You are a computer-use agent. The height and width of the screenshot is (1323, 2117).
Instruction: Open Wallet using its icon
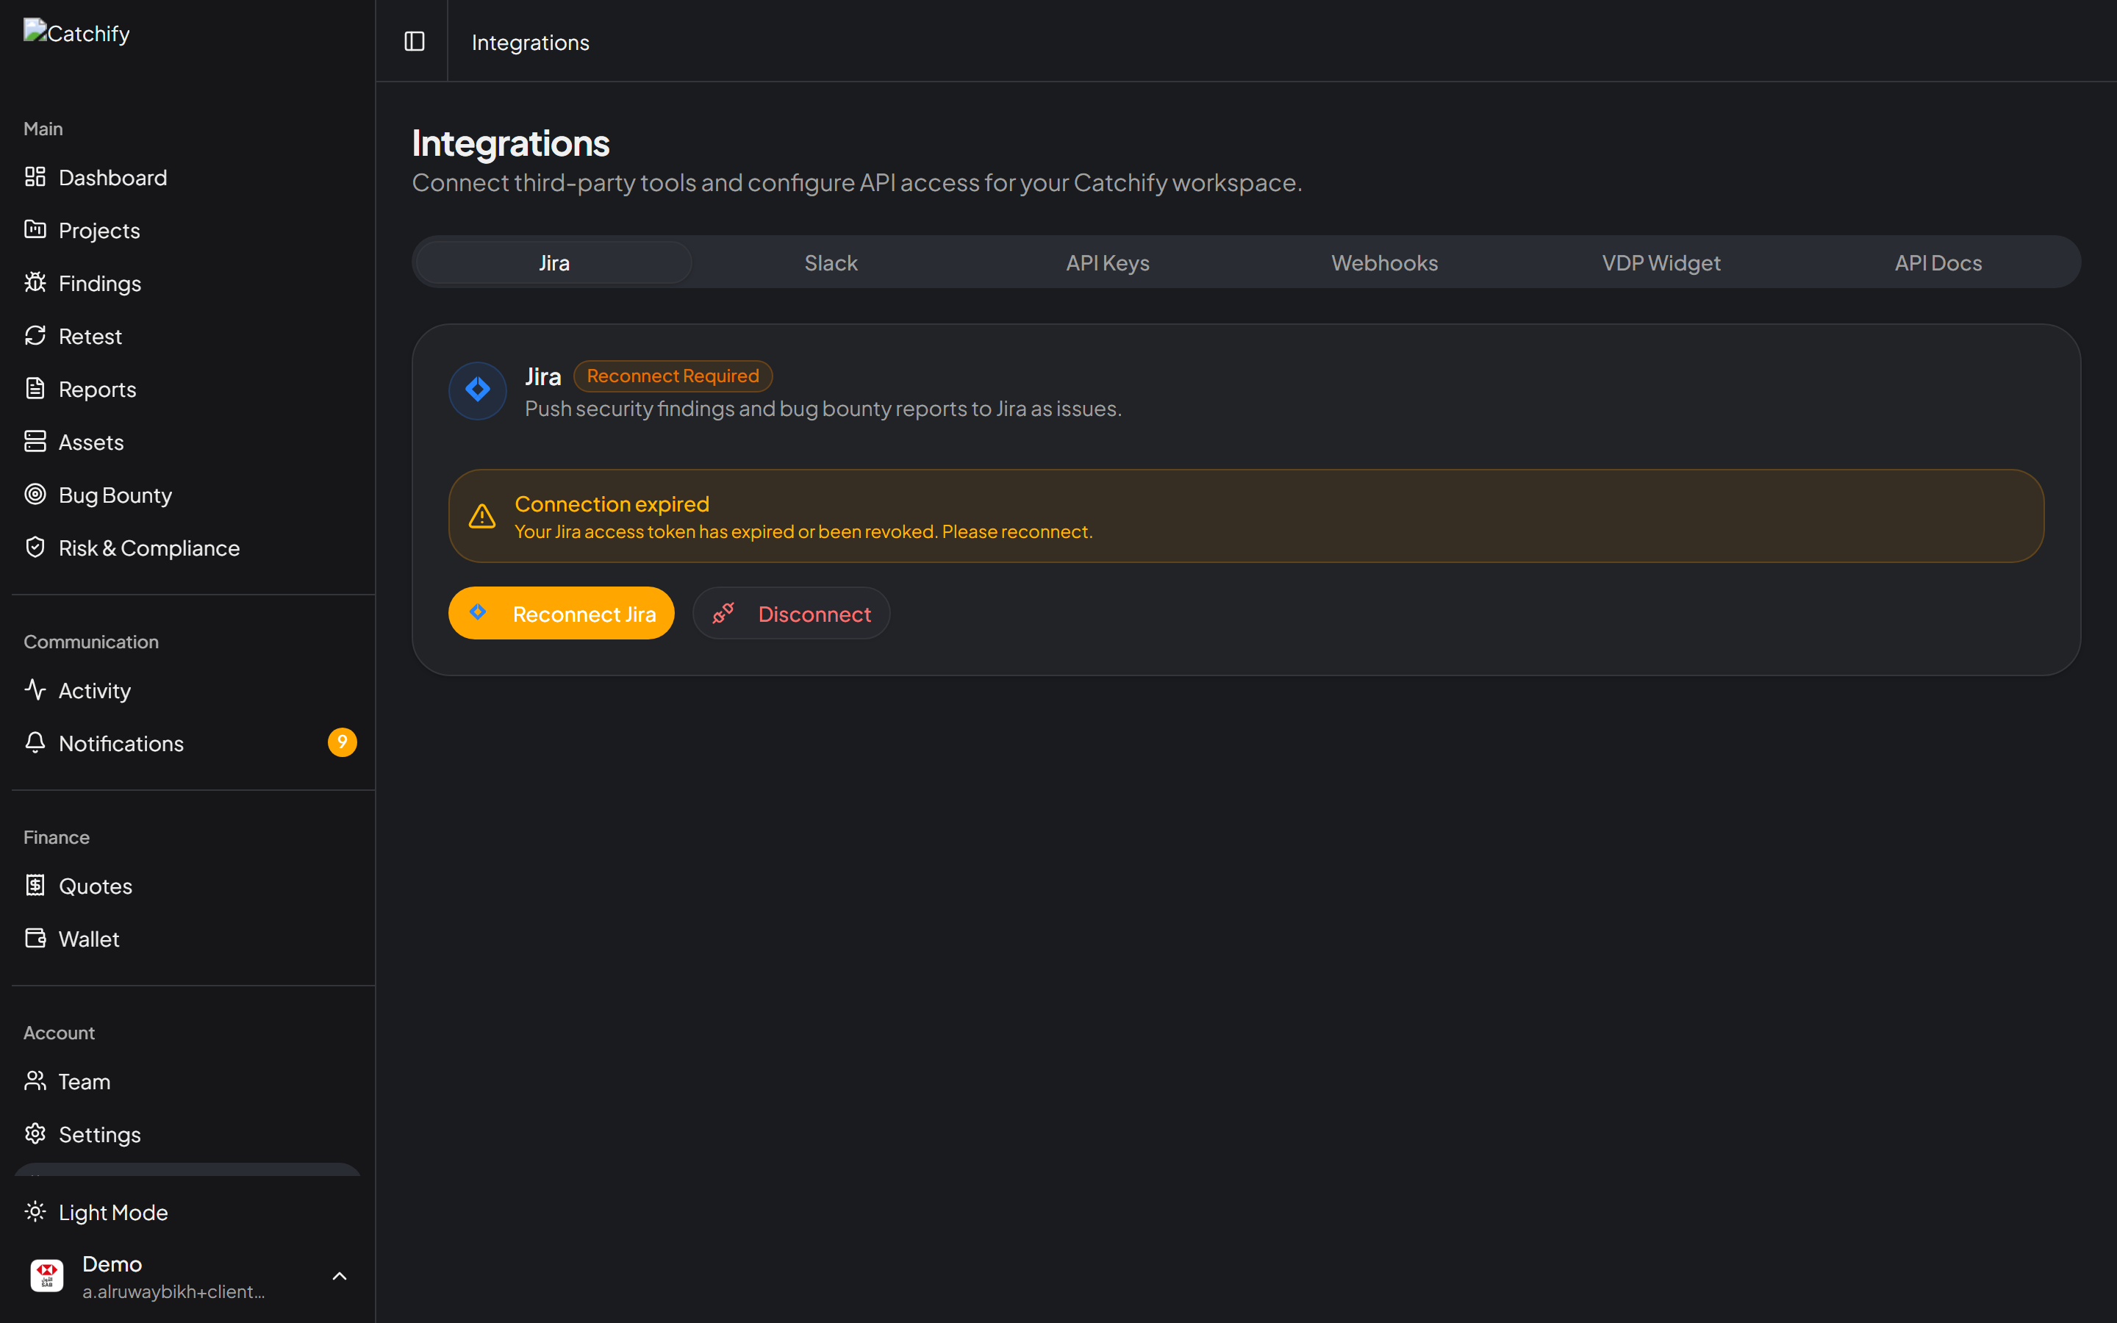point(35,938)
